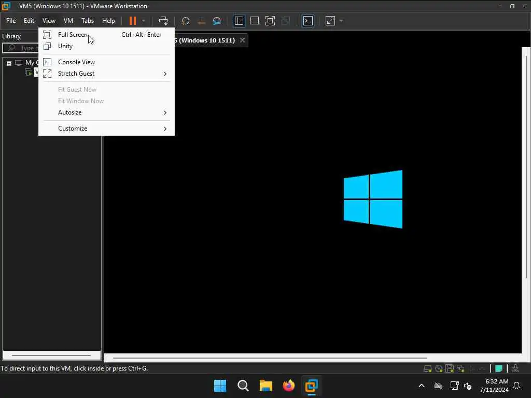Take a snapshot of this virtual machine
The width and height of the screenshot is (531, 398).
[185, 21]
